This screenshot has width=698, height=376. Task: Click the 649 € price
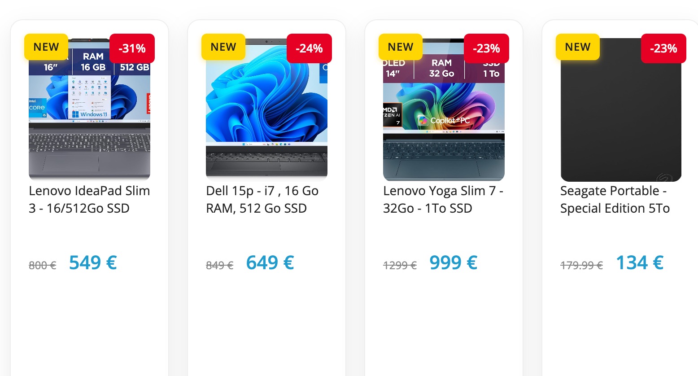(270, 262)
